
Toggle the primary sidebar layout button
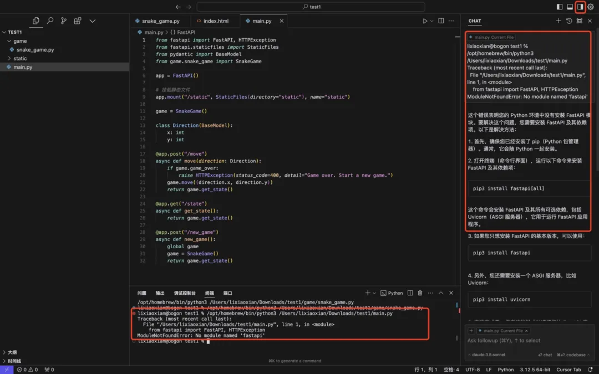[x=559, y=7]
